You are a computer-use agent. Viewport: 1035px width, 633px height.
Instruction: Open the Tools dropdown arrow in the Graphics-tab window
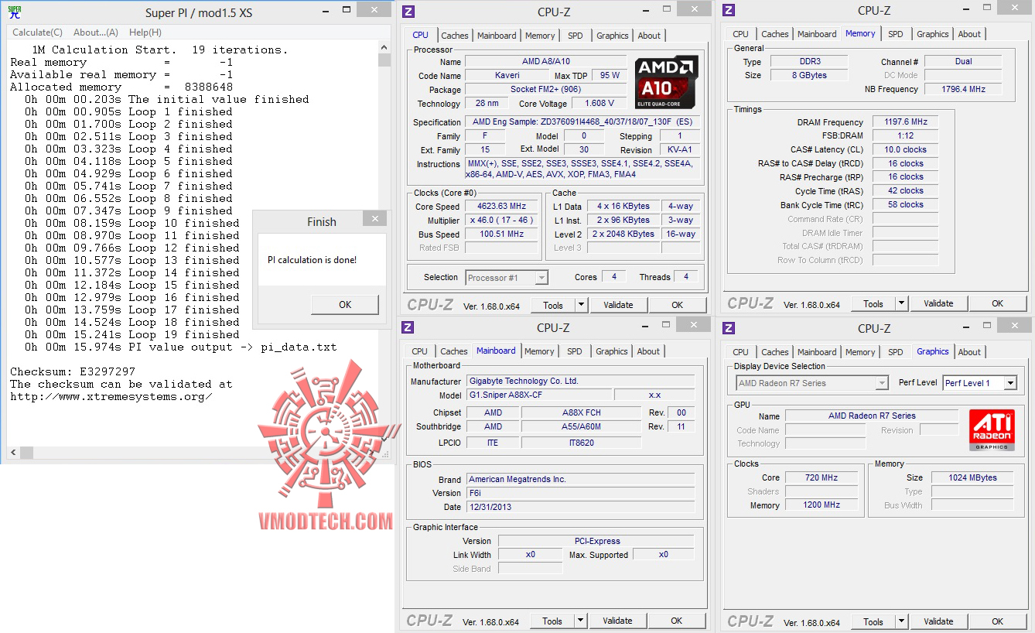(x=902, y=621)
